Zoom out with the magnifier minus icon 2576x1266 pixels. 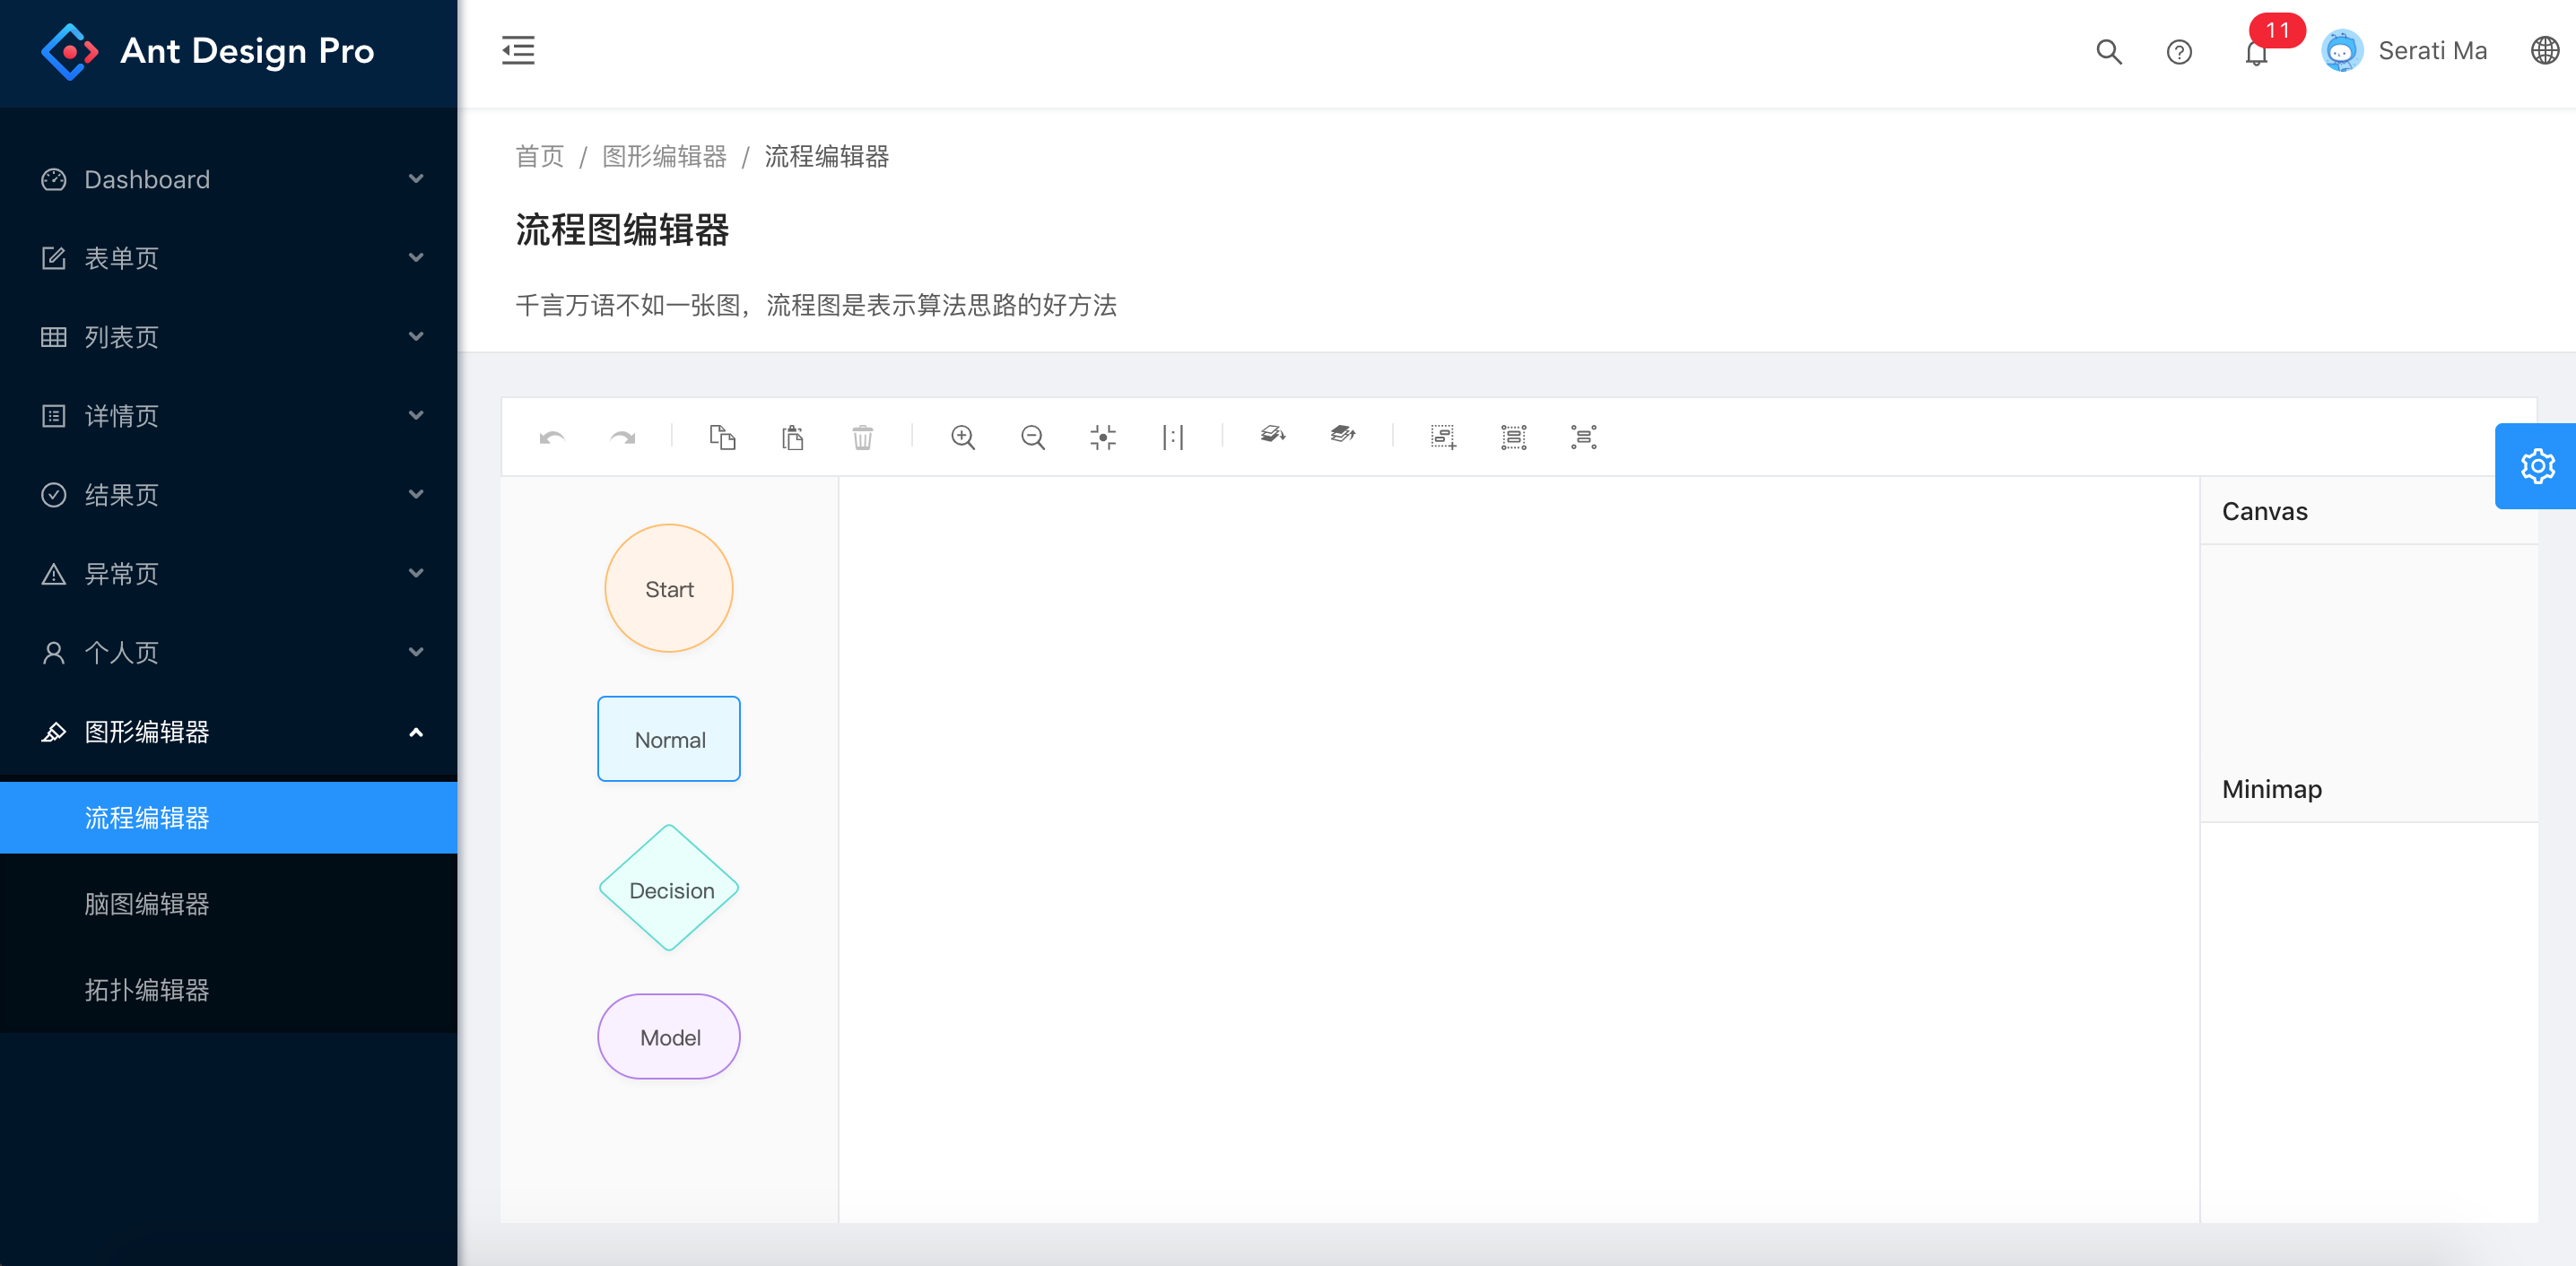tap(1033, 437)
